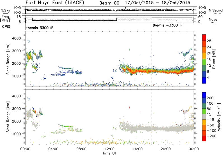Viewport: 224px width, 155px height.
Task: Click the '12' tick on the Power colorbar
Action: pos(209,65)
